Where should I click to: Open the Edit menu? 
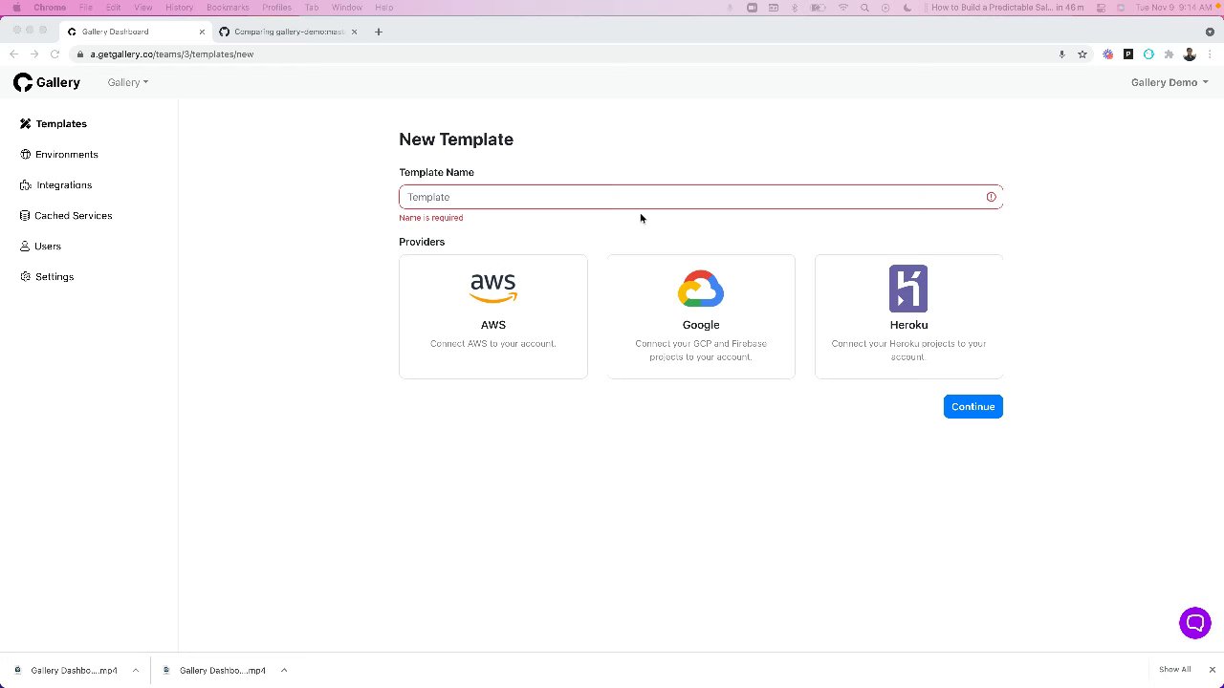coord(114,8)
